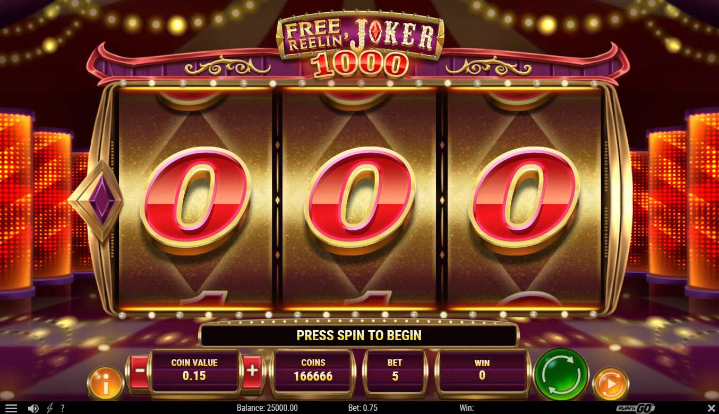Toggle fast play lightning bolt icon
This screenshot has width=719, height=414.
(50, 408)
